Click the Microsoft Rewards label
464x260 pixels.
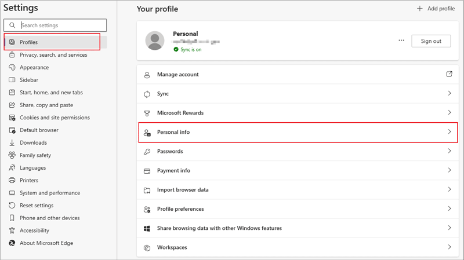click(x=180, y=113)
